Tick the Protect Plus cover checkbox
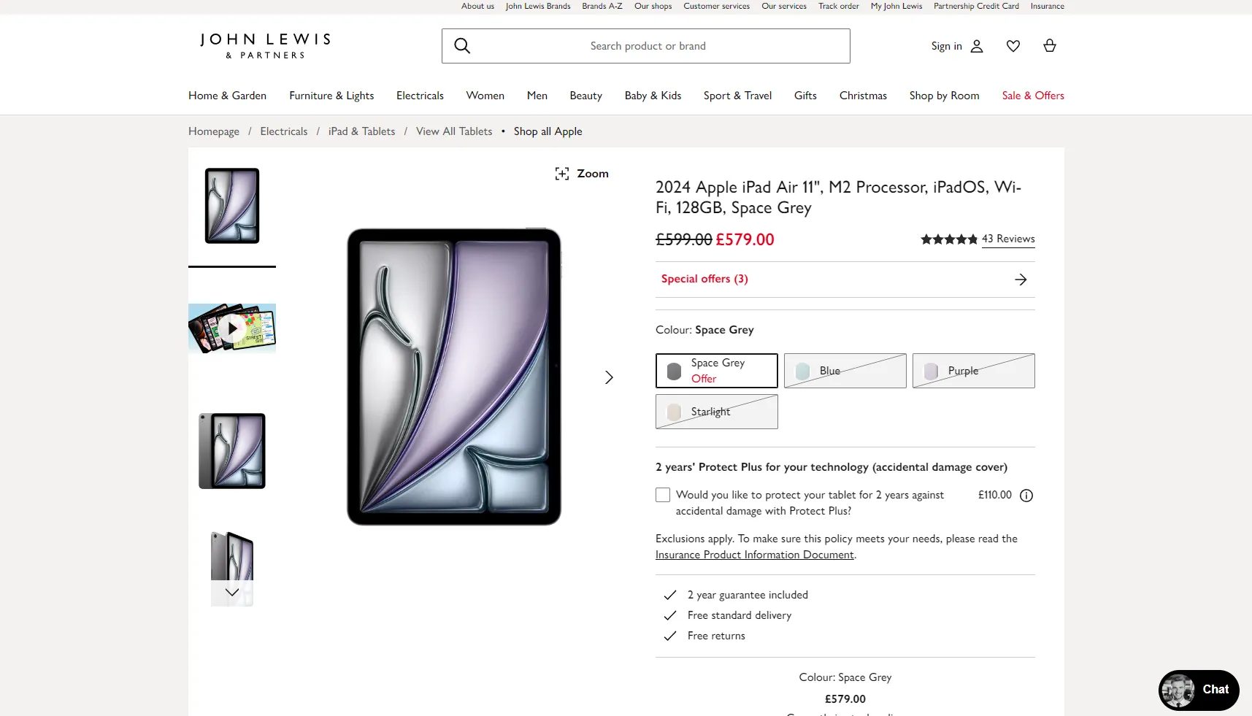1252x716 pixels. (x=663, y=495)
